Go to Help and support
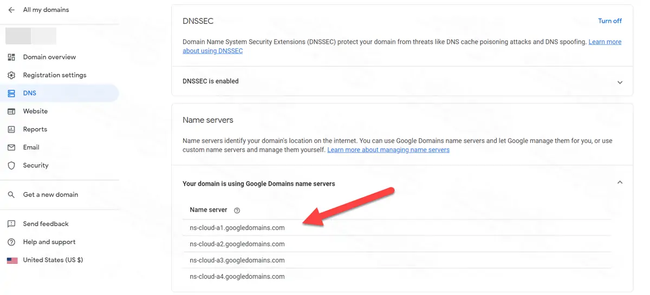Image resolution: width=650 pixels, height=295 pixels. (x=49, y=242)
